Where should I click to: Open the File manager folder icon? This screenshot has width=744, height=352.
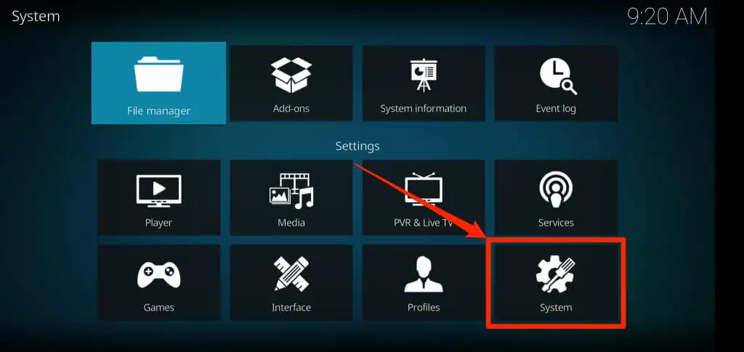click(x=158, y=74)
